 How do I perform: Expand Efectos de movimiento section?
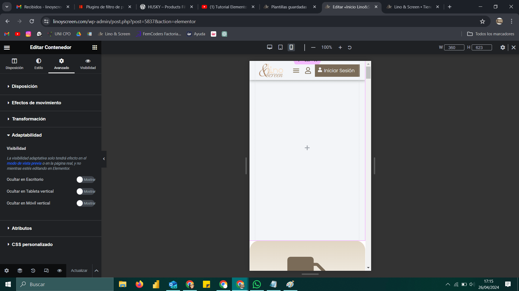(x=51, y=103)
